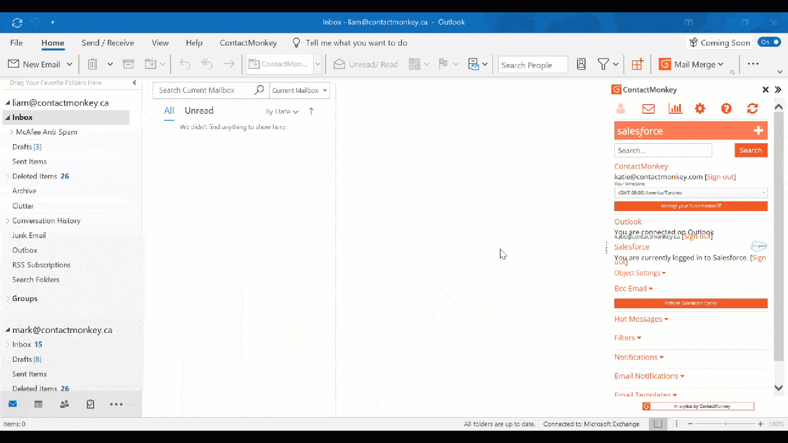Screen dimensions: 788x443
Task: Expand the Object Settings section
Action: pyautogui.click(x=640, y=273)
